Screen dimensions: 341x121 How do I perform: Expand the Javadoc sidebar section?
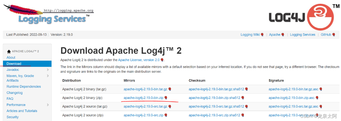click(x=48, y=70)
